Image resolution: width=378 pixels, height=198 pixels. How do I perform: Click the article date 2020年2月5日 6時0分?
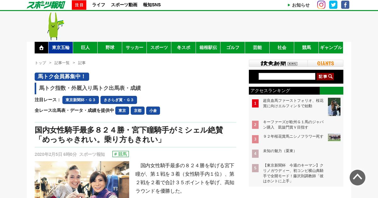[56, 154]
